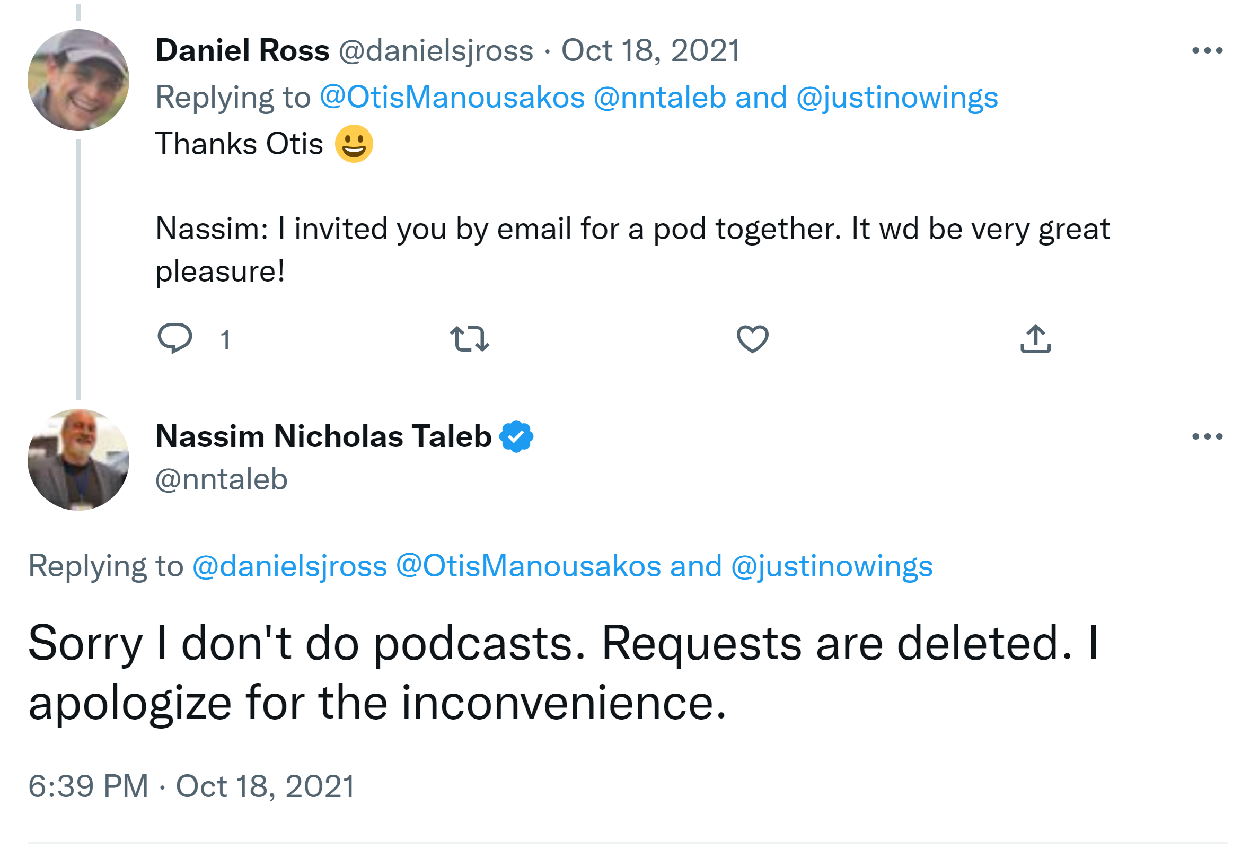Open @nntaleb mention in Daniel's reply line
Image resolution: width=1259 pixels, height=867 pixels.
(659, 98)
